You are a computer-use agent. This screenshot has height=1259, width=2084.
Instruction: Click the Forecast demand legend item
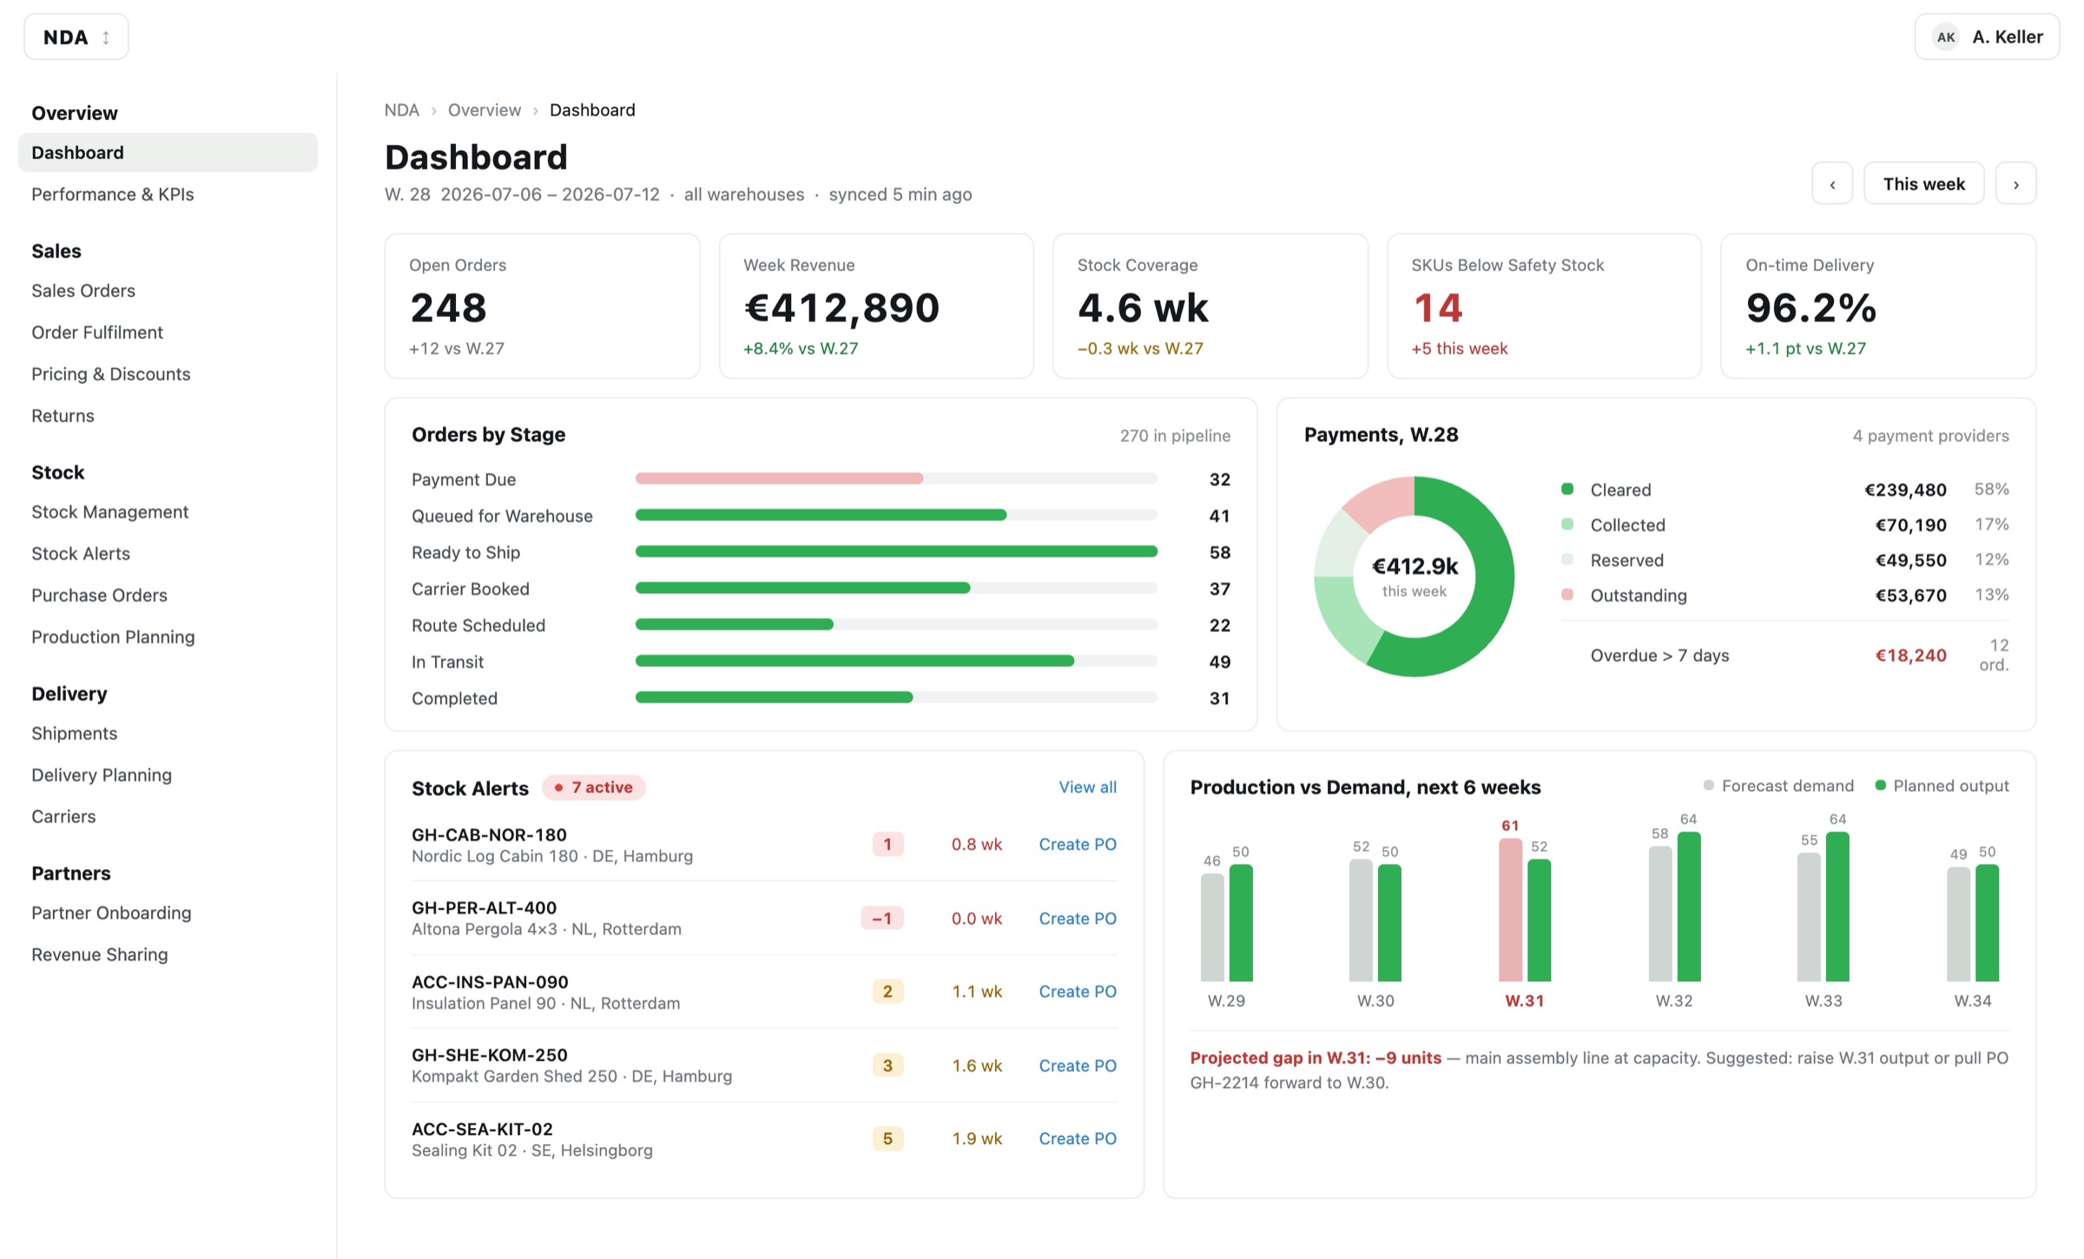coord(1778,786)
